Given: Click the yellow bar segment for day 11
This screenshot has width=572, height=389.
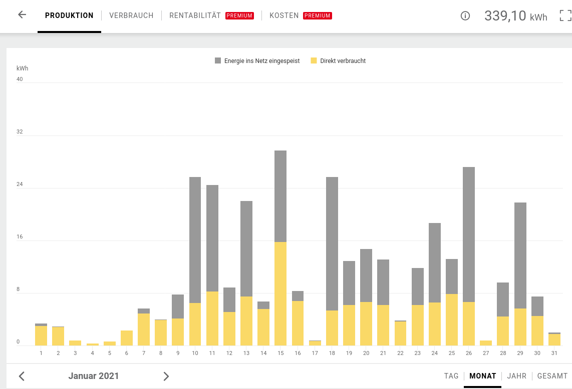Looking at the screenshot, I should pyautogui.click(x=212, y=318).
